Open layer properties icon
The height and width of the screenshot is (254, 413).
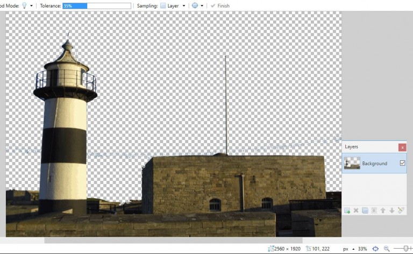(401, 210)
